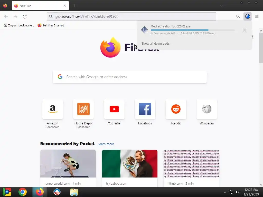Viewport: 263px width, 197px height.
Task: Click the Google G logo in the search box
Action: (x=60, y=77)
